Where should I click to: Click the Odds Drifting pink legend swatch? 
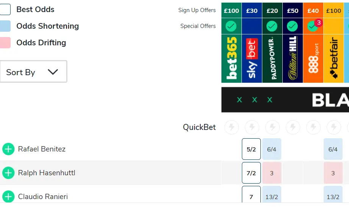click(5, 43)
